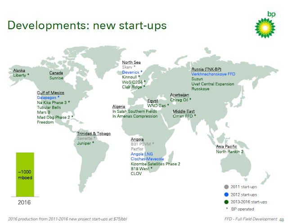
Task: Click the grey 'Pazflor' label
Action: (137, 149)
